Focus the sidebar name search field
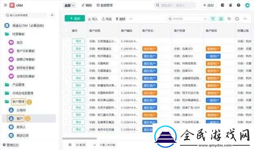Viewport: 254px width, 150px height. tap(26, 15)
